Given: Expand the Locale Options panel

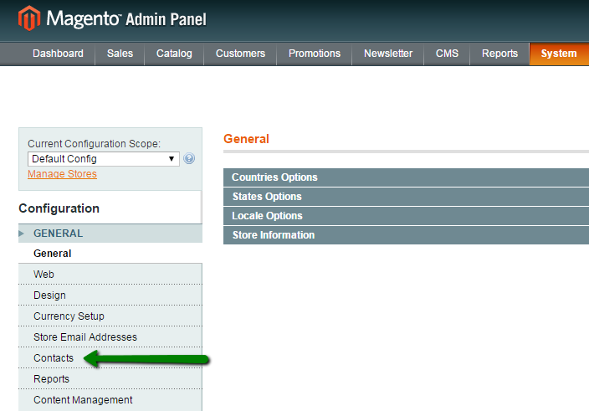Looking at the screenshot, I should coord(406,216).
